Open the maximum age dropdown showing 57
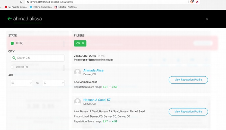This screenshot has height=130, width=226. point(53,83)
